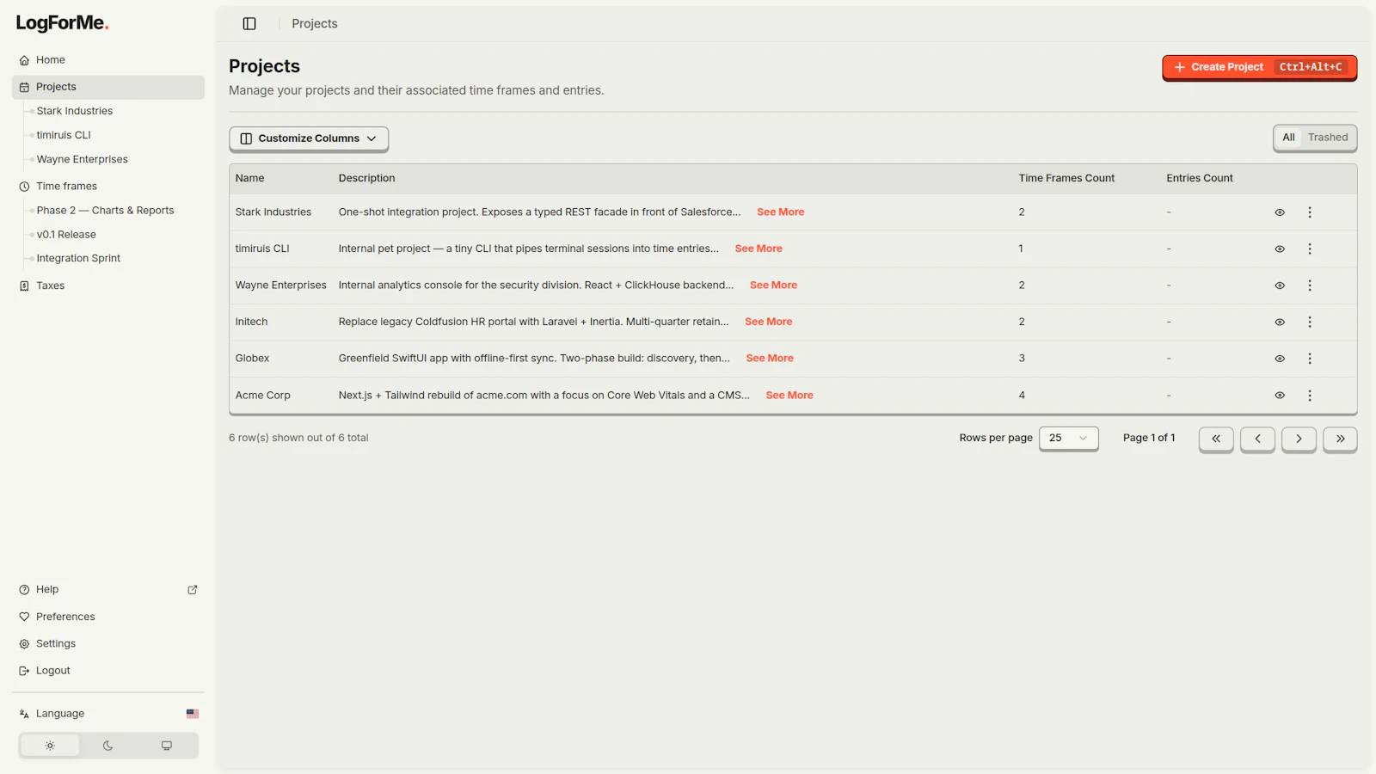Open Customize Columns dropdown
Screen dimensions: 1376x774
pos(309,138)
